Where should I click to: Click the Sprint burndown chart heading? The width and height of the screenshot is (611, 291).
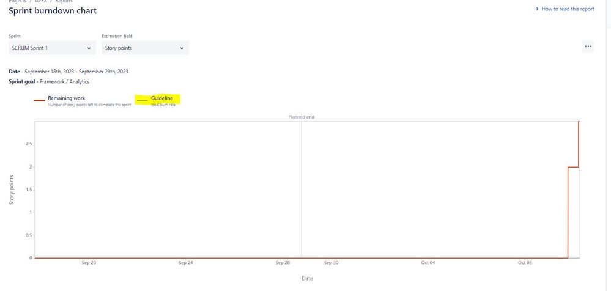53,11
